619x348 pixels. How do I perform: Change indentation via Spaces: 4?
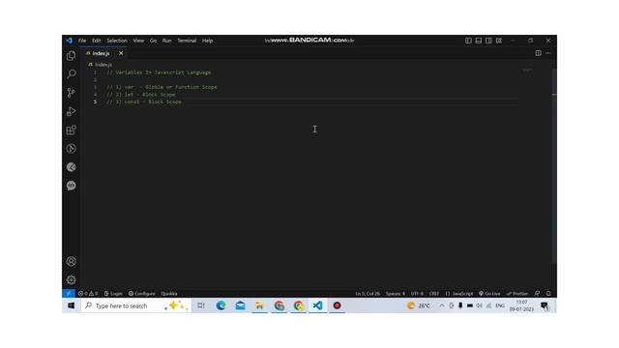(396, 294)
